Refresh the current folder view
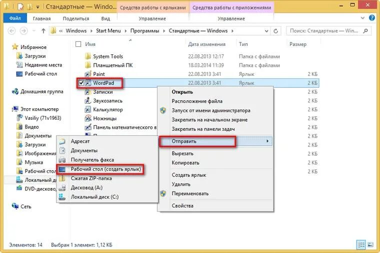Image resolution: width=380 pixels, height=253 pixels. coord(276,31)
